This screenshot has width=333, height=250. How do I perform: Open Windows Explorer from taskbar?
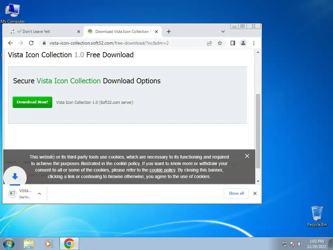[29, 244]
